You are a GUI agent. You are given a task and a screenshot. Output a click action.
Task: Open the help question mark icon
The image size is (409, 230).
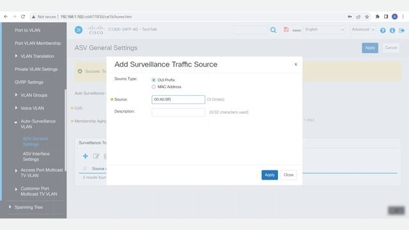[383, 30]
